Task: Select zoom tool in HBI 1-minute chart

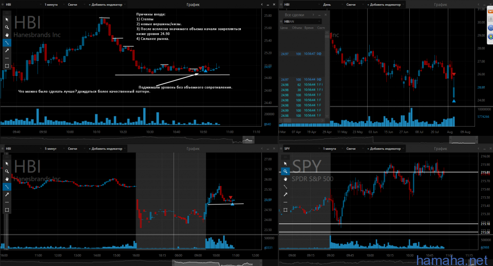Action: (7, 27)
